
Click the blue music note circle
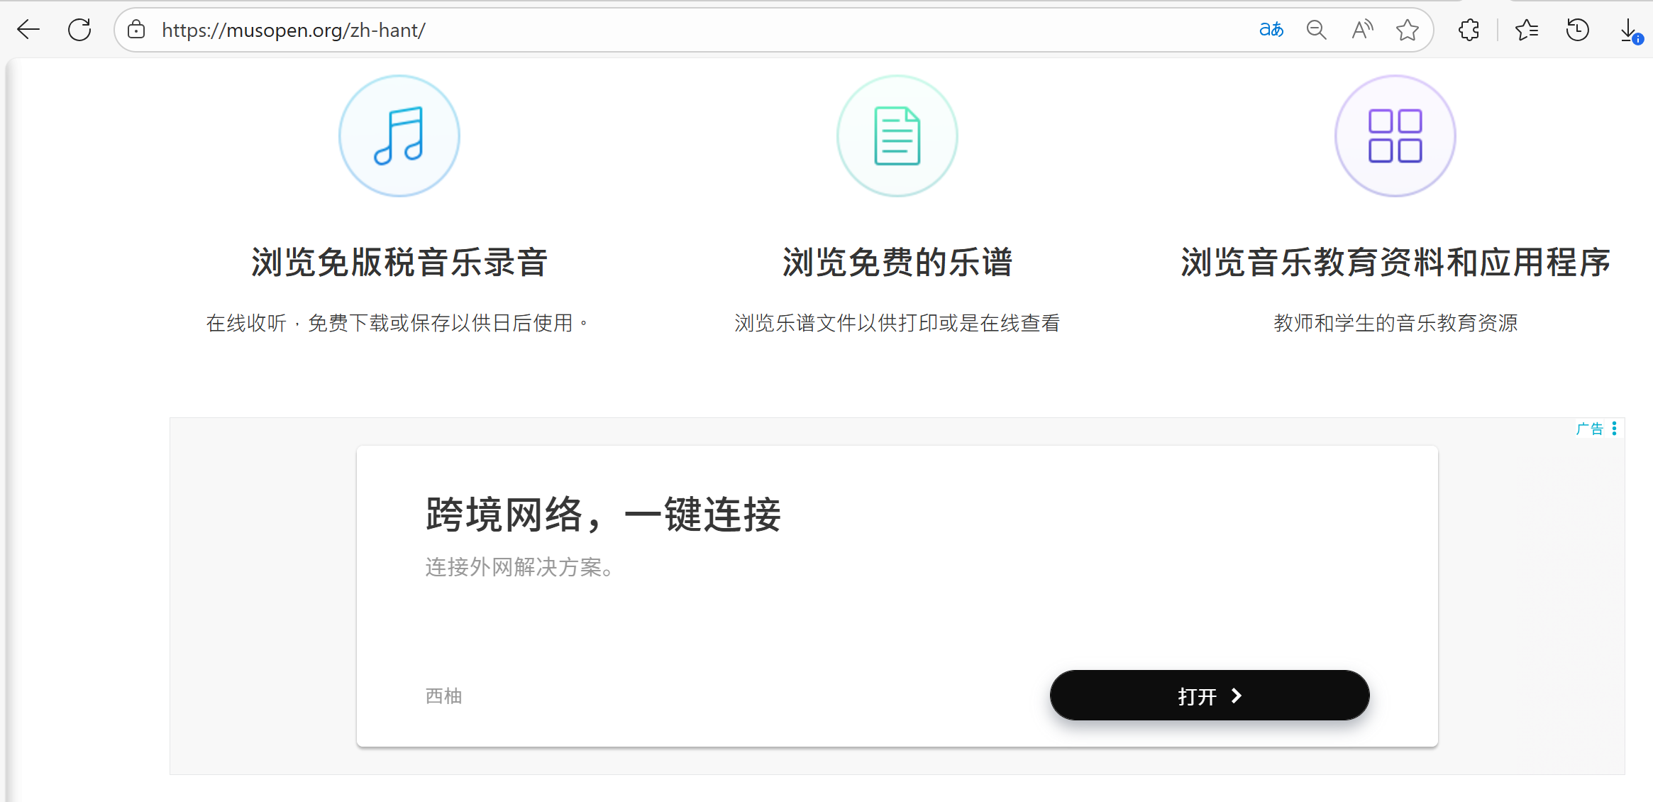coord(399,136)
